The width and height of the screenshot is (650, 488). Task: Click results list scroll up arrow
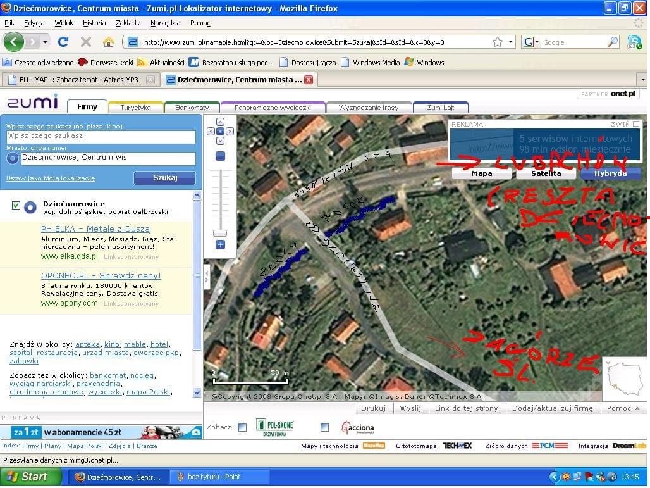(x=197, y=195)
